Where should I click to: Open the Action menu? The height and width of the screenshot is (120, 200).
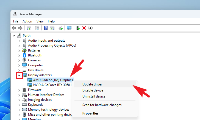point(27,21)
